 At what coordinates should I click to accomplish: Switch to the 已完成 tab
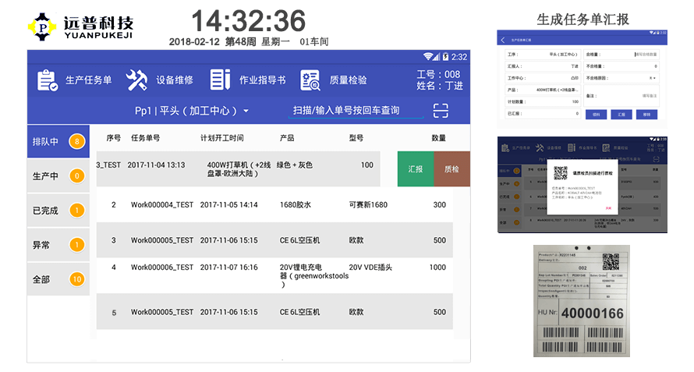58,210
